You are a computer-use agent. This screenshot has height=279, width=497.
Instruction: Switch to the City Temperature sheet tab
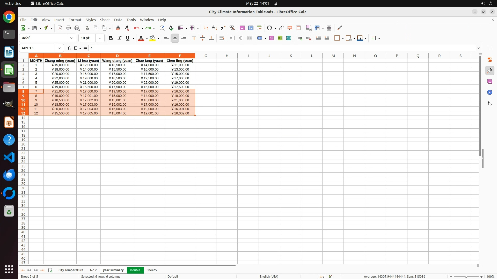(x=71, y=270)
